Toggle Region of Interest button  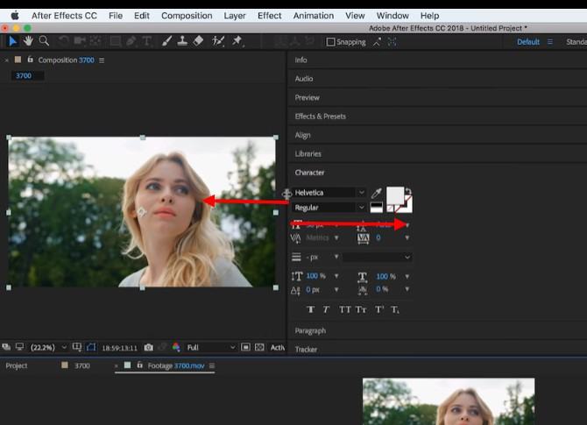click(x=245, y=348)
